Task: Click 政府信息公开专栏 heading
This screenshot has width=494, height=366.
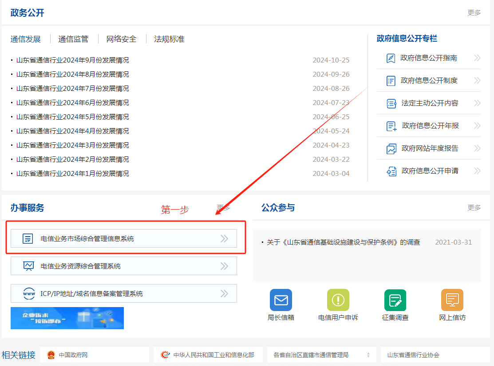Action: click(407, 39)
